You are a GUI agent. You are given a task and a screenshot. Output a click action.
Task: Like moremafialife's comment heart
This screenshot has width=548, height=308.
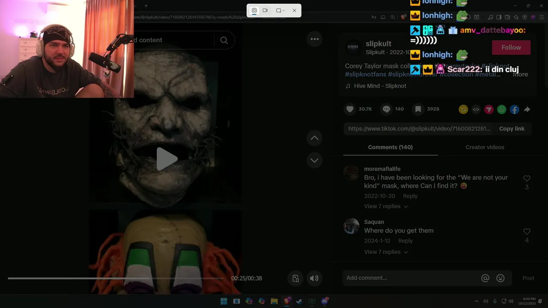[527, 178]
